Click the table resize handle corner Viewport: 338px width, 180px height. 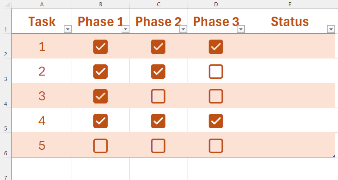(334, 156)
